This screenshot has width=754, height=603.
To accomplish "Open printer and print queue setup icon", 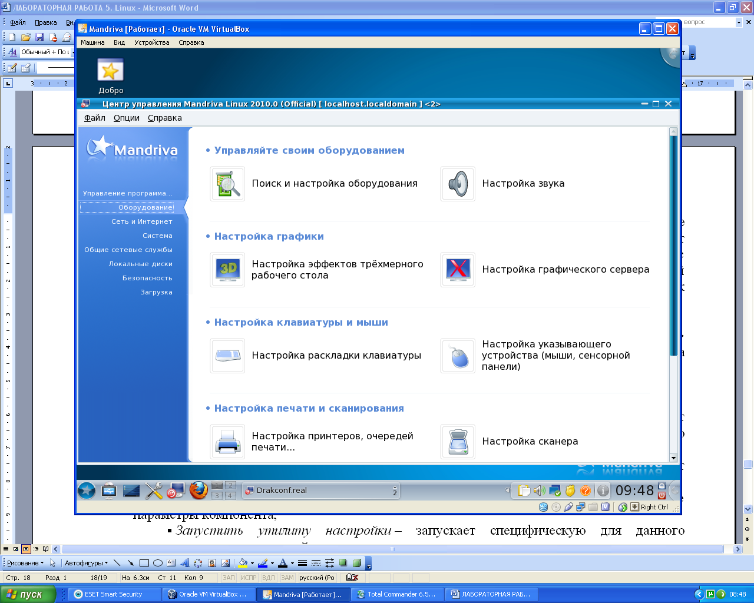I will point(227,442).
